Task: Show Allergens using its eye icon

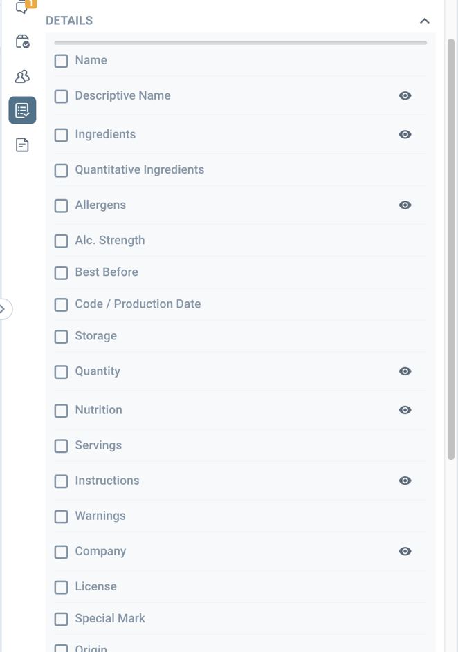Action: click(x=405, y=205)
